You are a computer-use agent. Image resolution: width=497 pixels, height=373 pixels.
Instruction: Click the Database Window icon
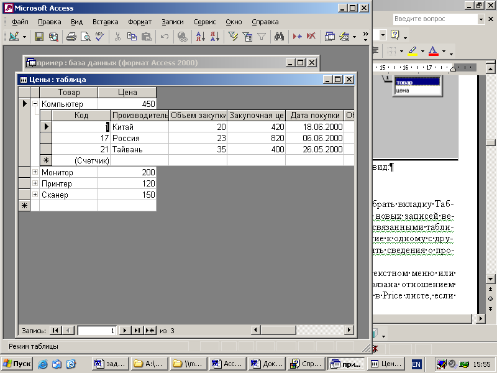point(330,37)
